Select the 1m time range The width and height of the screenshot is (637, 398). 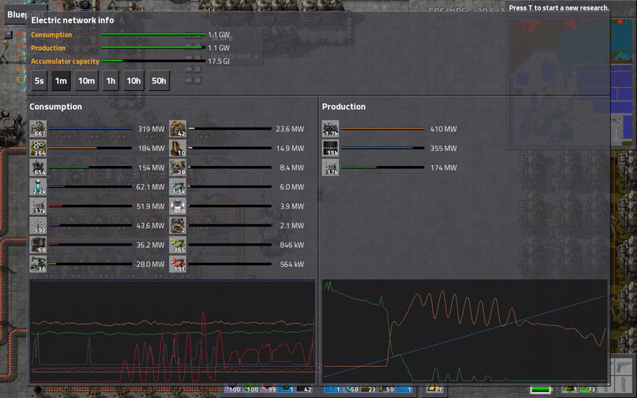(x=61, y=81)
